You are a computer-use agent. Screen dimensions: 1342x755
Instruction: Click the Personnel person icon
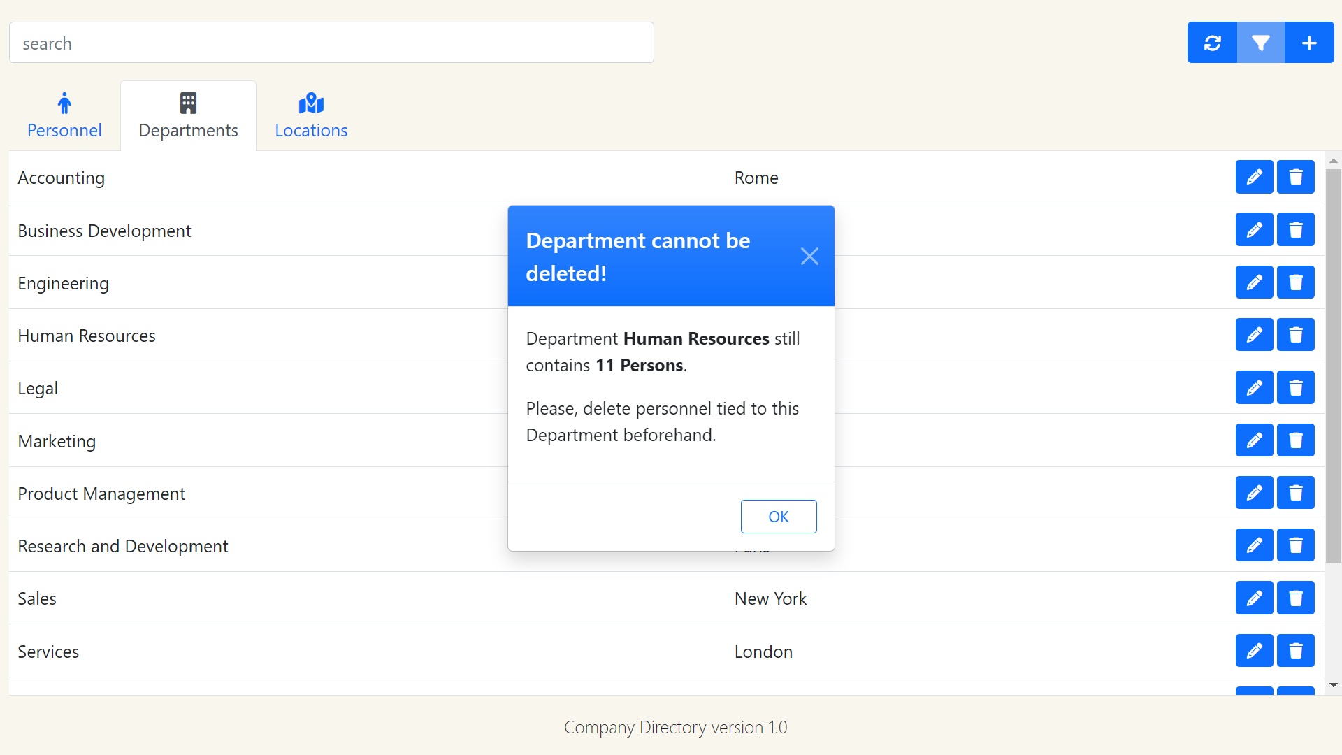[x=64, y=102]
